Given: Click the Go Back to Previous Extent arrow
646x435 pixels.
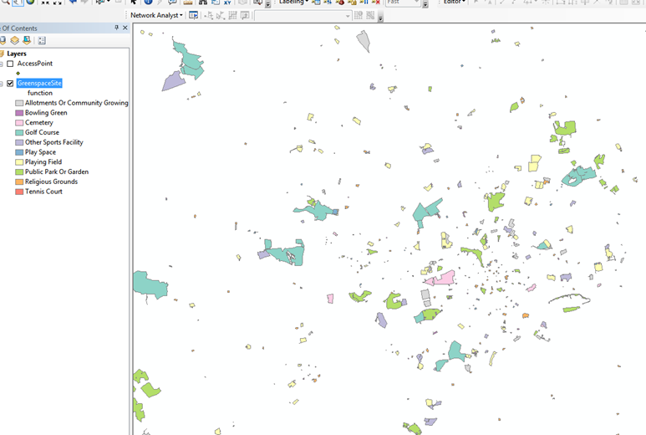Looking at the screenshot, I should [73, 2].
